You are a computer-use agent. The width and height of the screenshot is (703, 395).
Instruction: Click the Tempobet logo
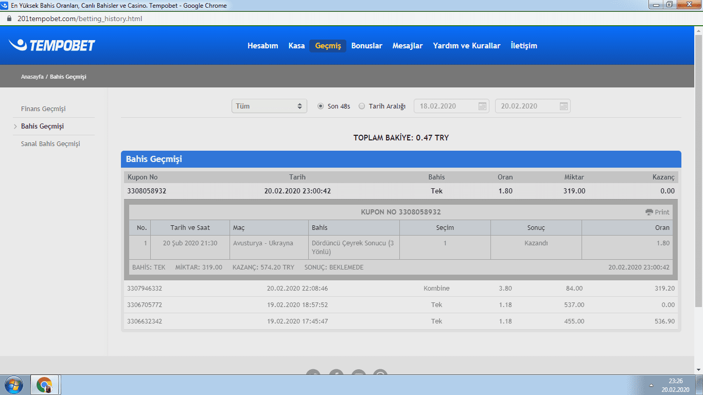click(52, 45)
